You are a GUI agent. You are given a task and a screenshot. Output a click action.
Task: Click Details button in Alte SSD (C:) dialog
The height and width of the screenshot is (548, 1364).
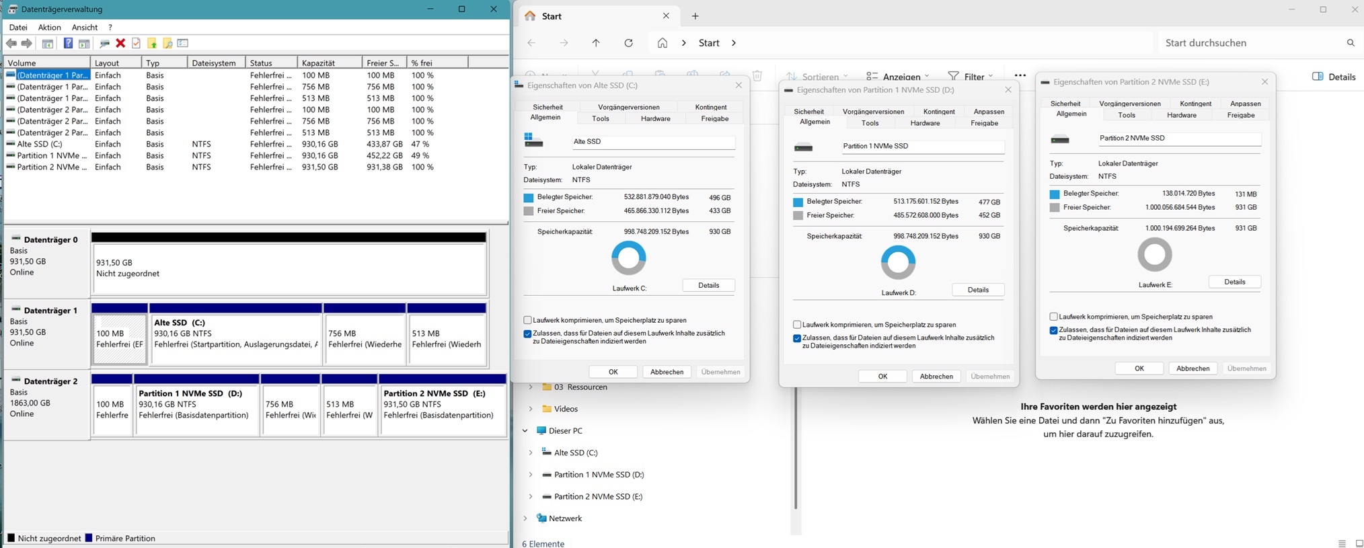pos(708,285)
